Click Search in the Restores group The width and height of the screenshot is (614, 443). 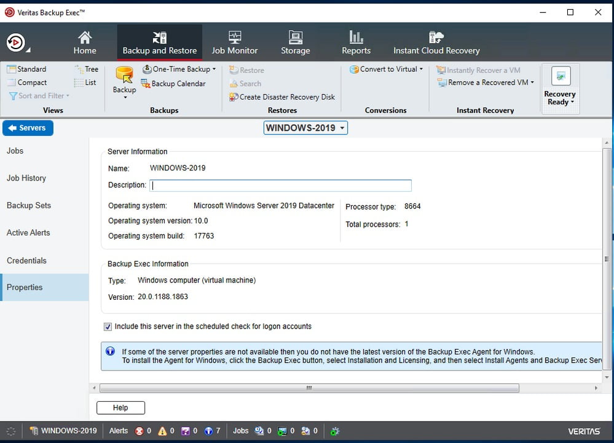tap(245, 84)
